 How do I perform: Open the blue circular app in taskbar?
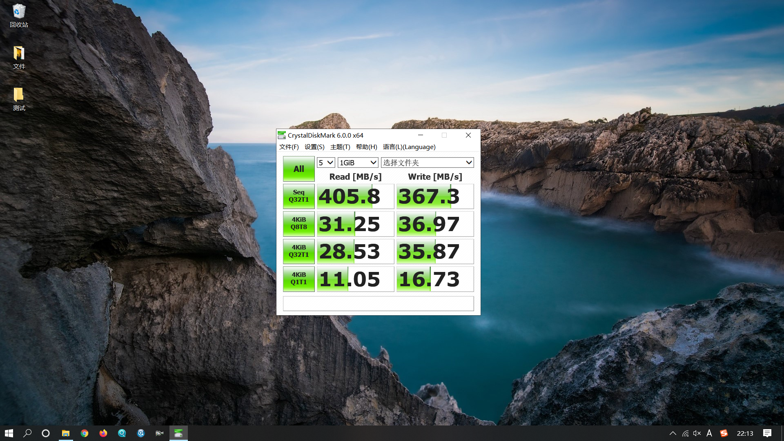[x=141, y=433]
